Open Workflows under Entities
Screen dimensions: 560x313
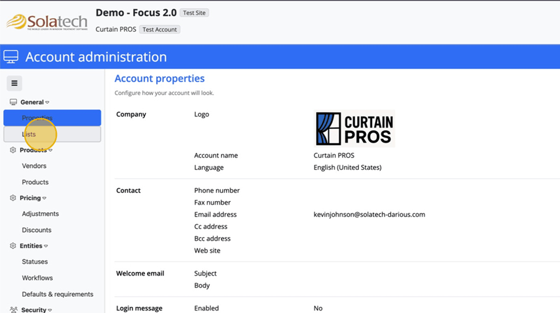pos(37,278)
